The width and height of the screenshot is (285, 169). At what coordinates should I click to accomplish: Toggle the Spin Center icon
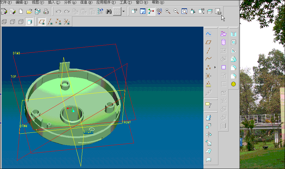151,11
